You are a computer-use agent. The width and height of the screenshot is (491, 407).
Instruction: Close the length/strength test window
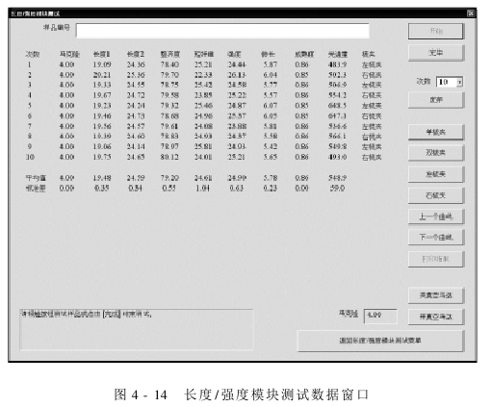tap(471, 13)
